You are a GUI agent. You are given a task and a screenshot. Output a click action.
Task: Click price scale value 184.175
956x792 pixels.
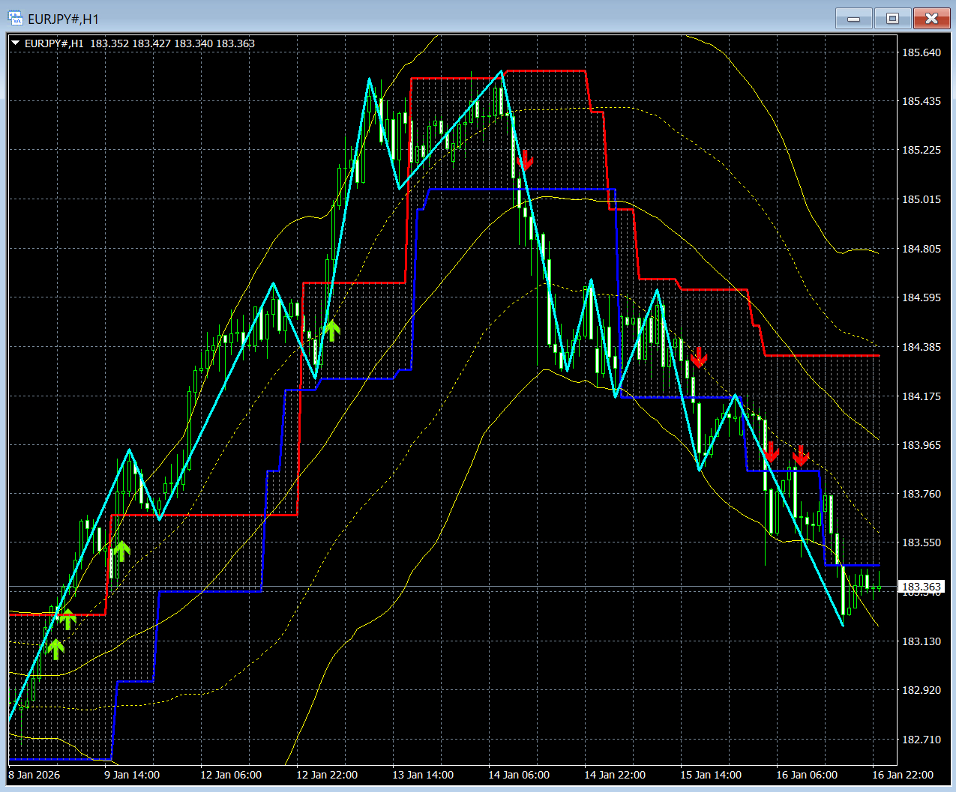(921, 396)
